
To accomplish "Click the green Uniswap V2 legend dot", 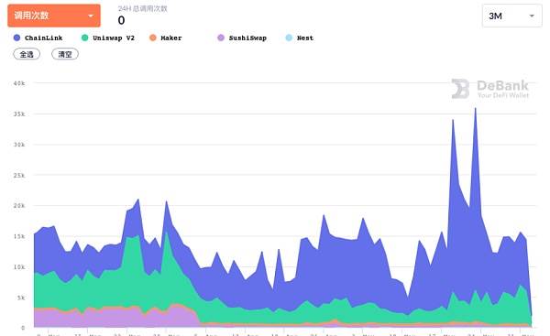I will 85,38.
